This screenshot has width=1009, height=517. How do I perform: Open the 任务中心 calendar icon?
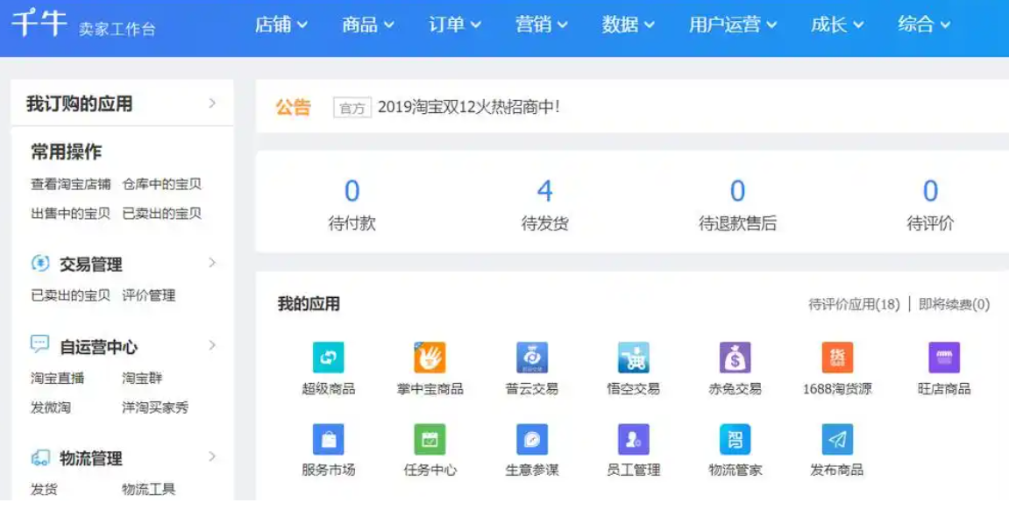430,440
